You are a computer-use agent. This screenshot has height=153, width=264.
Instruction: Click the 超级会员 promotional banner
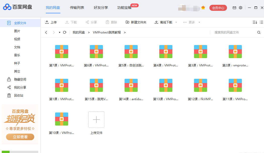pos(20,124)
